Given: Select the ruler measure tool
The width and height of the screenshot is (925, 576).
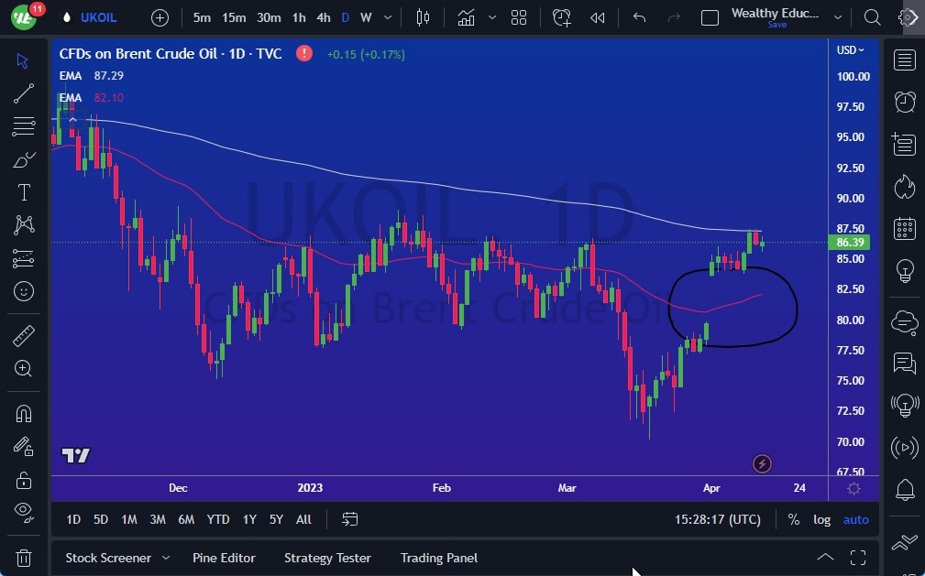Looking at the screenshot, I should click(x=24, y=337).
